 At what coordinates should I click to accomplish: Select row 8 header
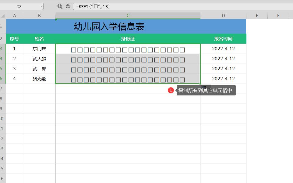pyautogui.click(x=3, y=99)
